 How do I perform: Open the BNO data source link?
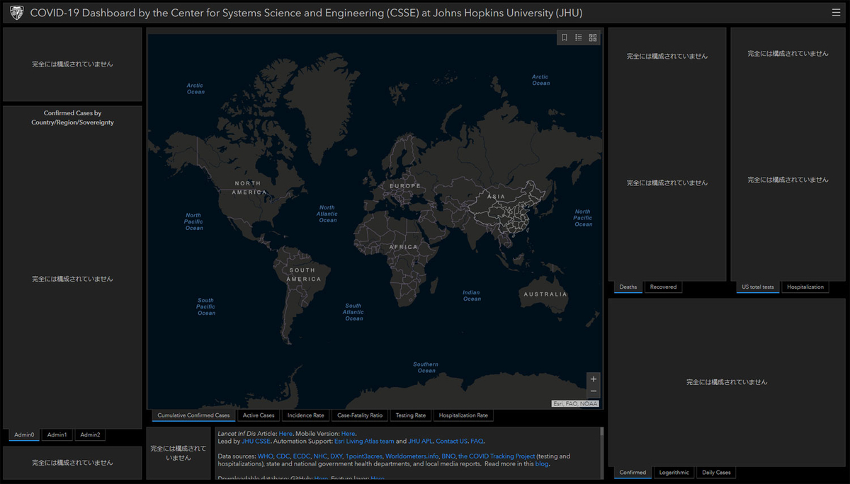[x=448, y=456]
